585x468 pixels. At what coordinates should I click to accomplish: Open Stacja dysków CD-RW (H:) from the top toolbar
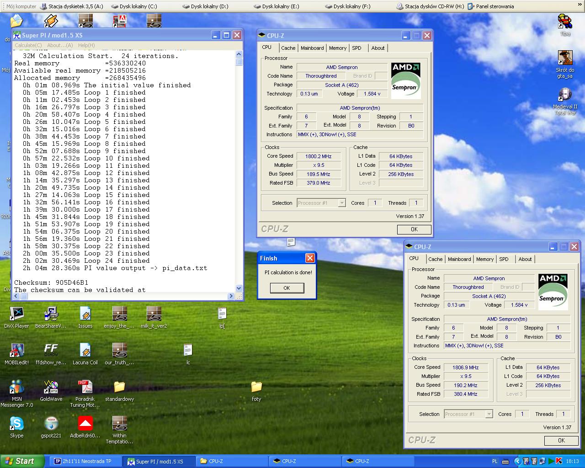tap(430, 6)
